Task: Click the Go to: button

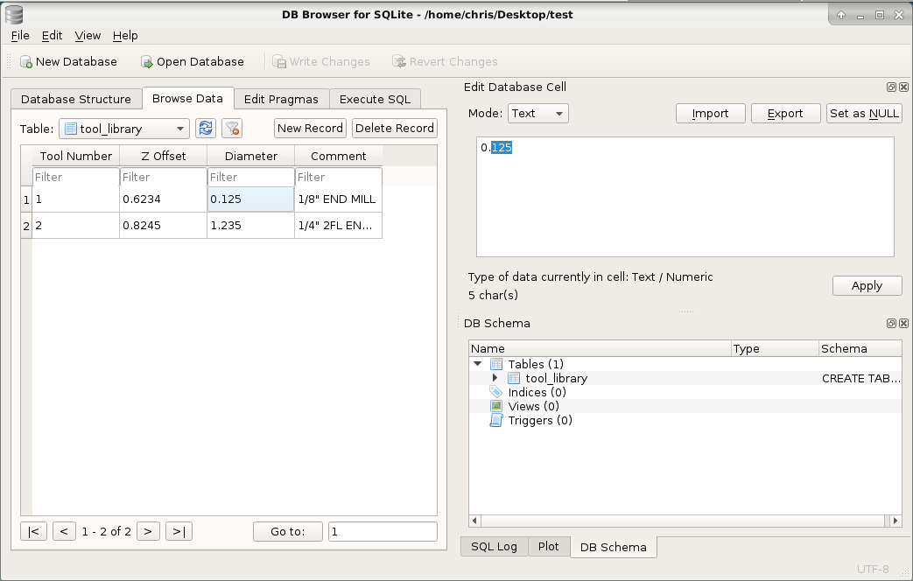Action: (x=288, y=531)
